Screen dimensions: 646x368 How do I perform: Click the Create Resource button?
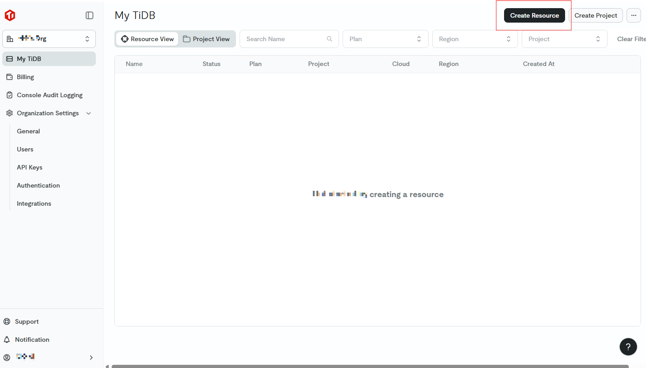(x=534, y=15)
